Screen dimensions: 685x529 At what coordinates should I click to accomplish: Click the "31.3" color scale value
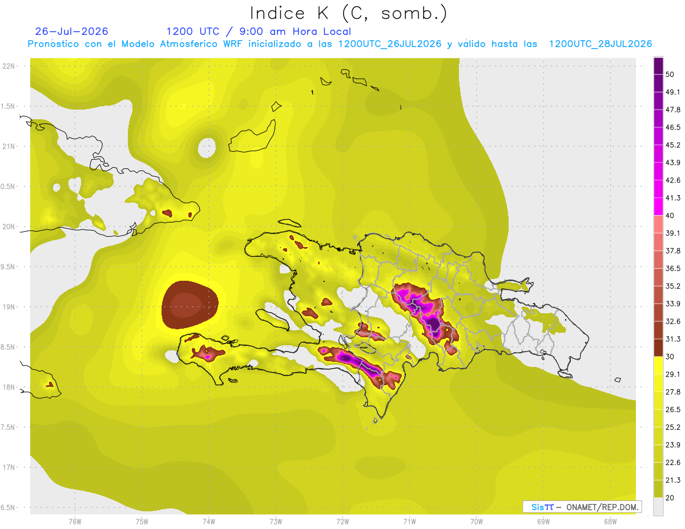pos(674,339)
